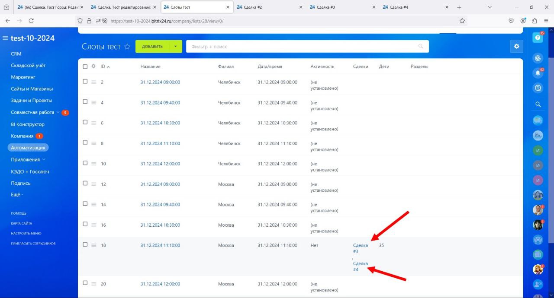The height and width of the screenshot is (298, 554).
Task: Click the grid settings gear in header
Action: 93,67
